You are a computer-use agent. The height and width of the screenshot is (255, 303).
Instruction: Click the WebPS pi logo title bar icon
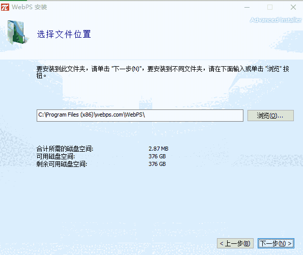[x=5, y=7]
